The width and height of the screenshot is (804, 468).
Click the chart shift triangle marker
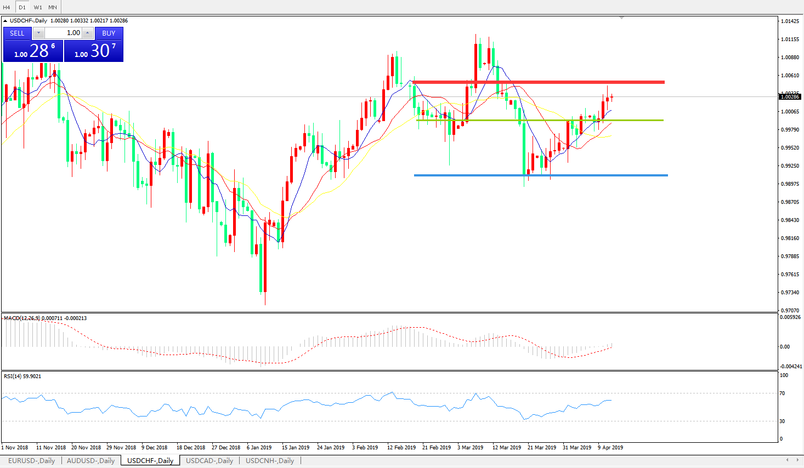(621, 18)
